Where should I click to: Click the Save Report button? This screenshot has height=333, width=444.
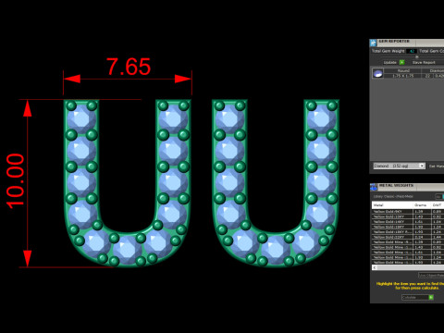[x=424, y=62]
